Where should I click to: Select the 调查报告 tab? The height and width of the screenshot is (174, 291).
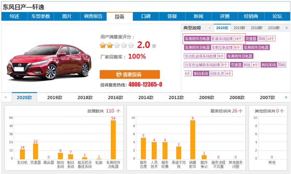point(93,16)
